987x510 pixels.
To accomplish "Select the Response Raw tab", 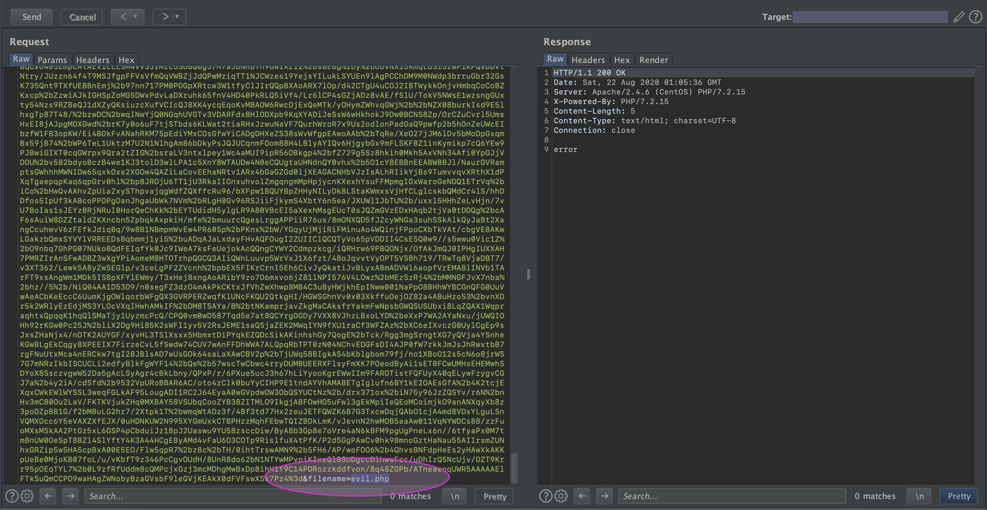I will (555, 59).
